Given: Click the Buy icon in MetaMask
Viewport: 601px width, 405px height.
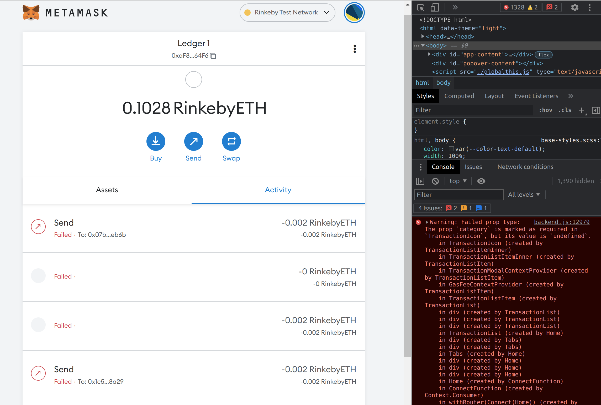Looking at the screenshot, I should coord(156,141).
